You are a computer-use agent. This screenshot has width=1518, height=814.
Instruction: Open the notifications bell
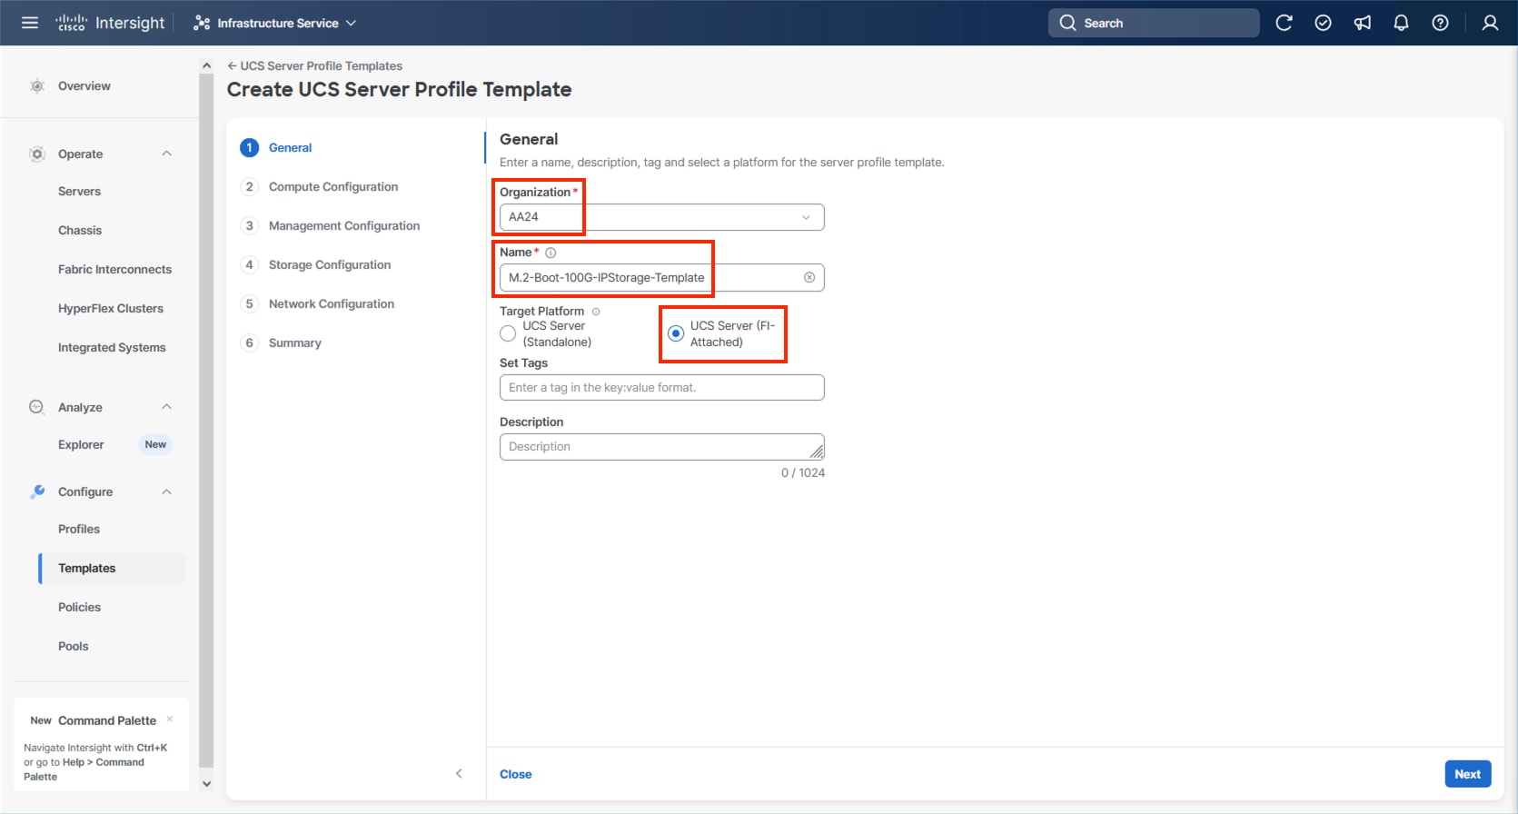coord(1401,23)
